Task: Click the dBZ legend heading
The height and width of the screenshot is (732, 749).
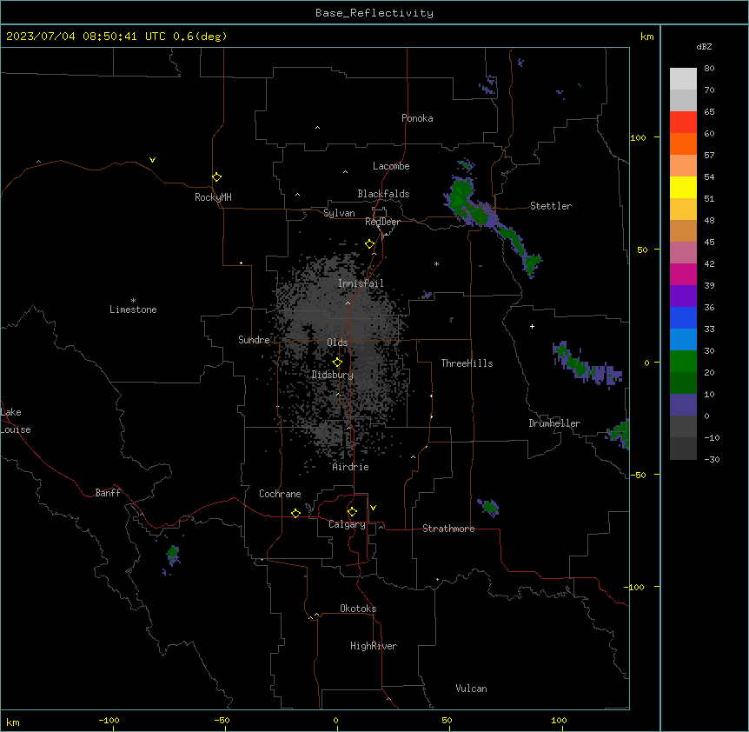Action: (704, 46)
